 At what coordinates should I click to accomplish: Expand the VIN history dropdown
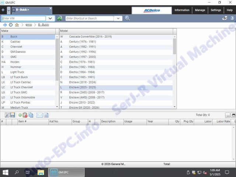point(50,18)
